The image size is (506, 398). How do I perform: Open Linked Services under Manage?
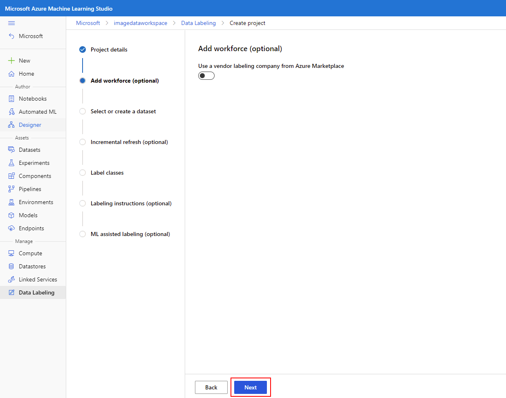tap(33, 279)
